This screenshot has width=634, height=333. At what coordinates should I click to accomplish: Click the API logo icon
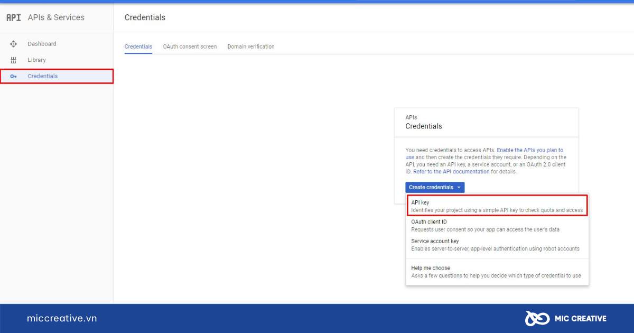(x=14, y=17)
